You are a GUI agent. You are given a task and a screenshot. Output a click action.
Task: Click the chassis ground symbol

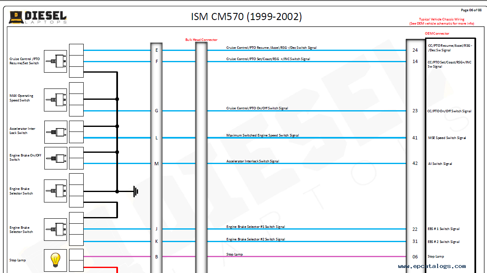pyautogui.click(x=136, y=192)
